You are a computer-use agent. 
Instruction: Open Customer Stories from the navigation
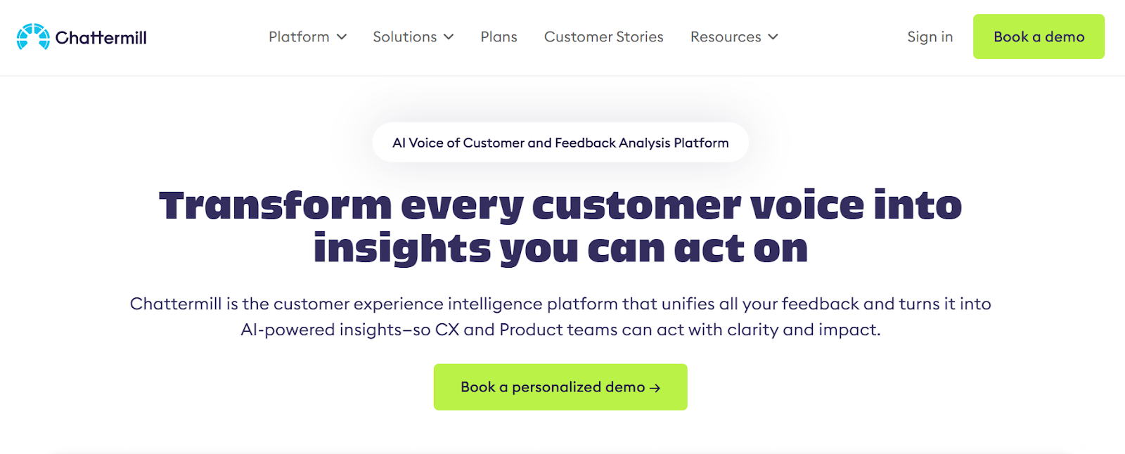603,37
